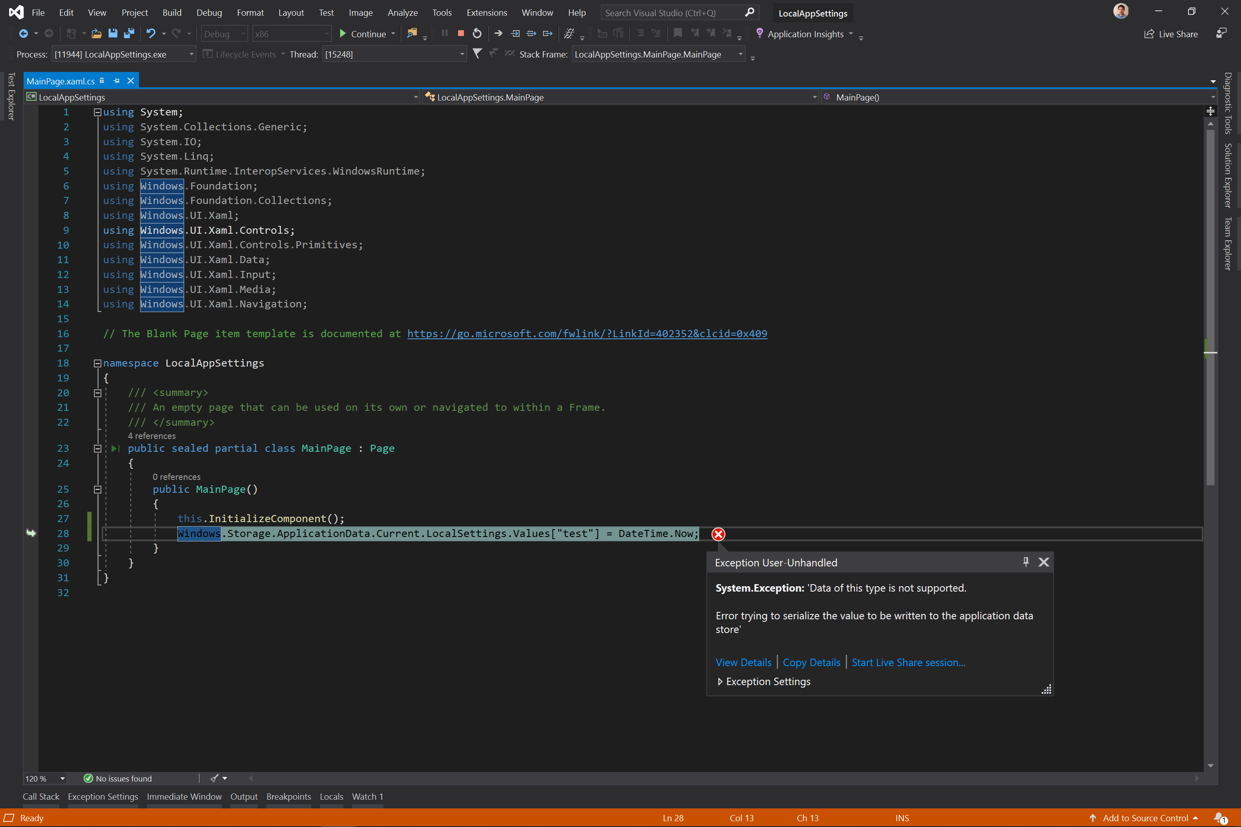The height and width of the screenshot is (827, 1241).
Task: Open the Debug menu
Action: [x=209, y=12]
